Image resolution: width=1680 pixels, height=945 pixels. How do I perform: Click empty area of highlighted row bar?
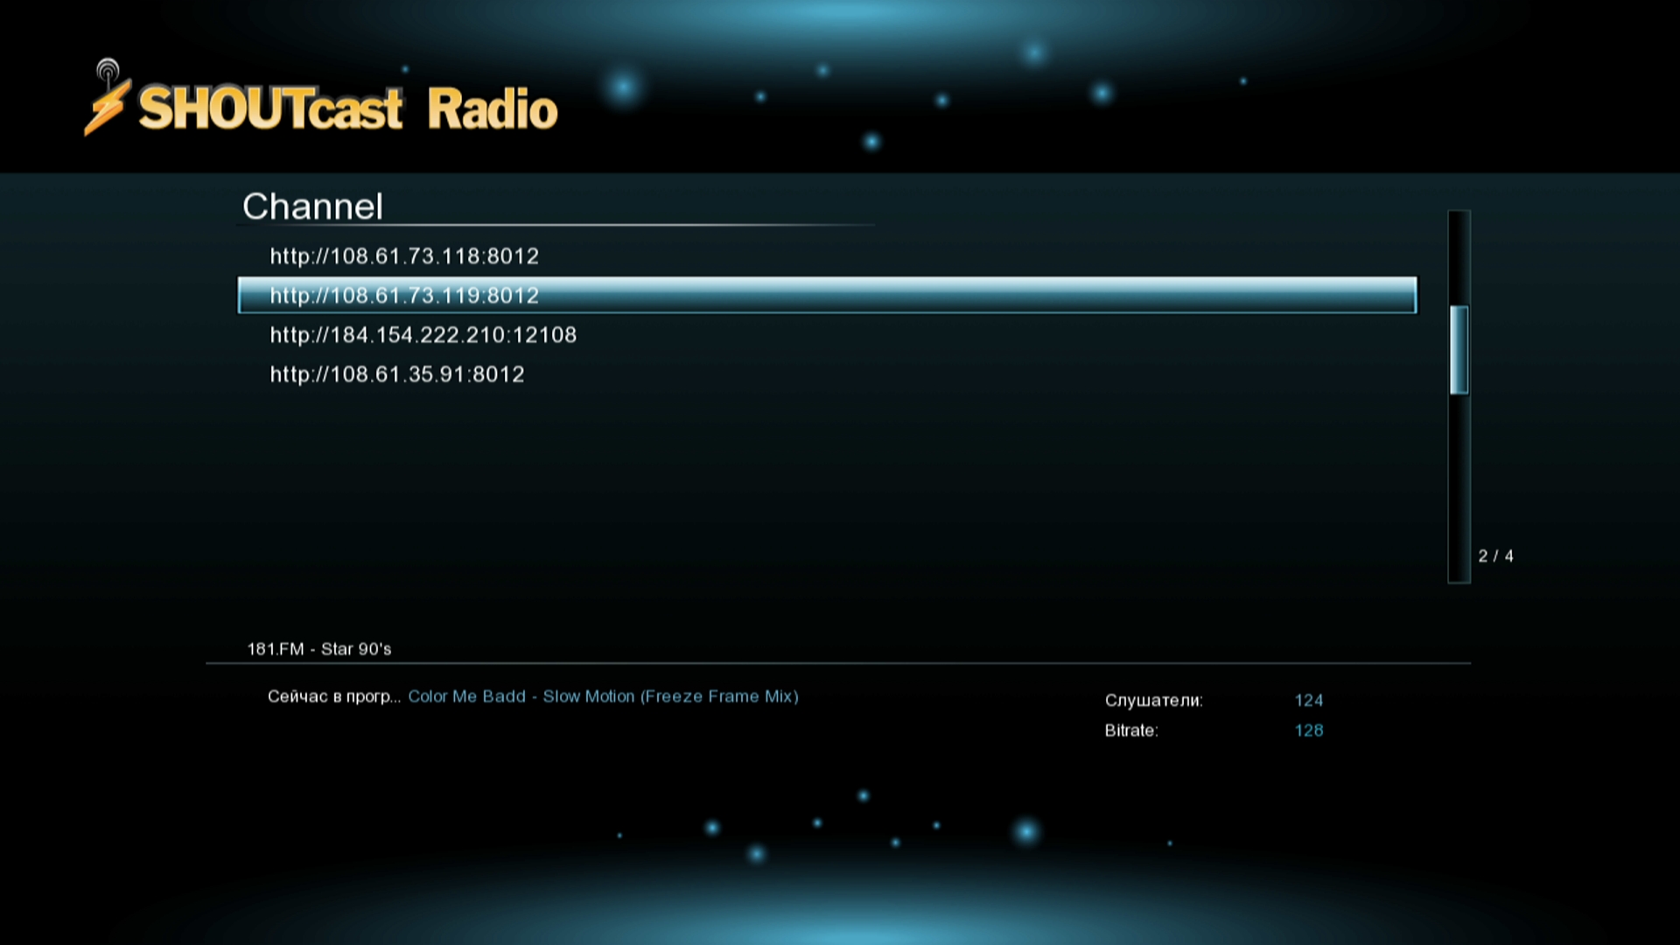click(962, 296)
